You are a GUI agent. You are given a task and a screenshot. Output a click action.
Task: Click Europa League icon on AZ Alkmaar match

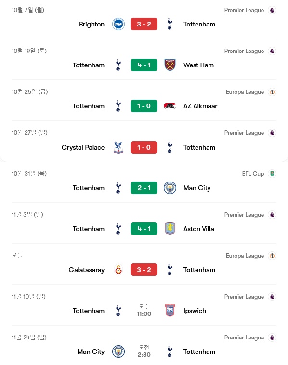[272, 92]
